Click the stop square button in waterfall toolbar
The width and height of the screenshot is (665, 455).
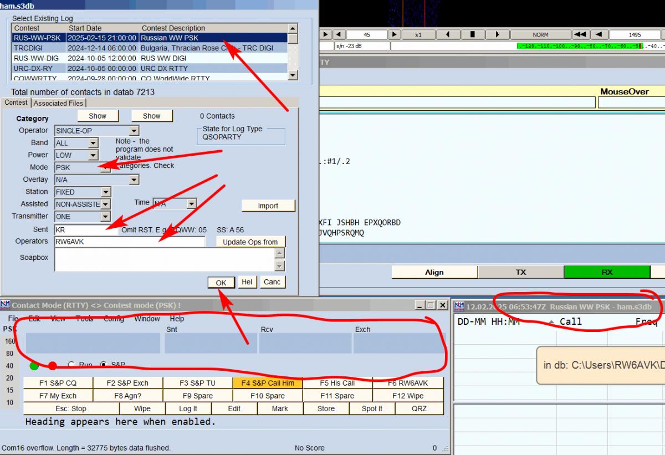[x=472, y=34]
